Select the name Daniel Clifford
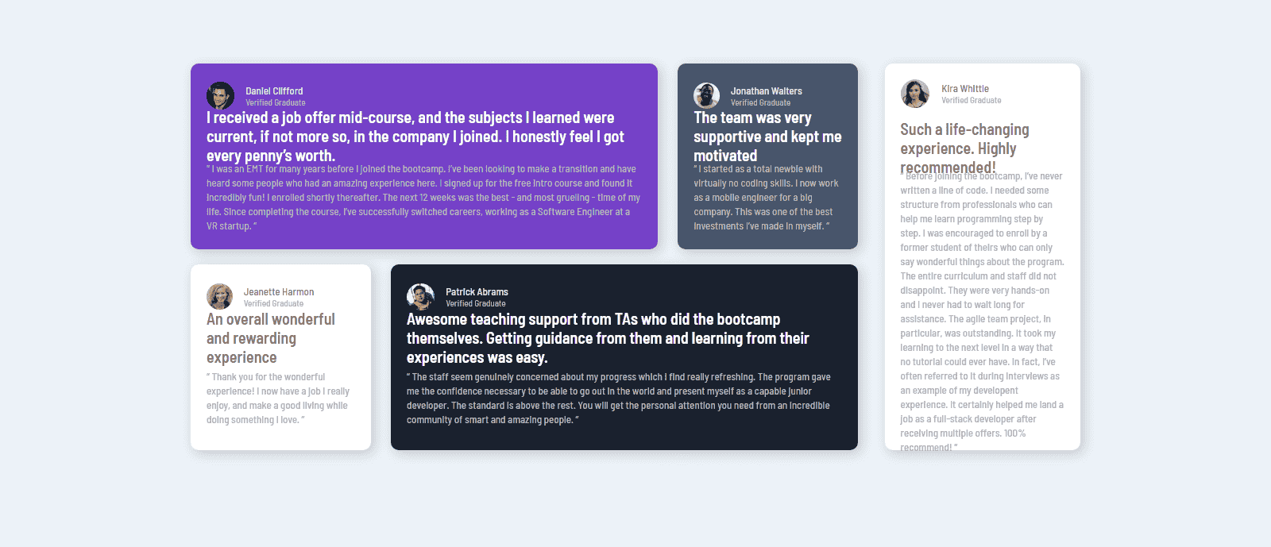Screen dimensions: 1271x547 pyautogui.click(x=274, y=91)
